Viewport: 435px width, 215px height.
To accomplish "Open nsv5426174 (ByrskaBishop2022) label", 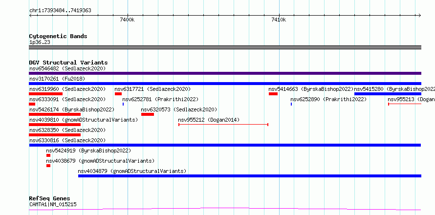I will pyautogui.click(x=72, y=109).
